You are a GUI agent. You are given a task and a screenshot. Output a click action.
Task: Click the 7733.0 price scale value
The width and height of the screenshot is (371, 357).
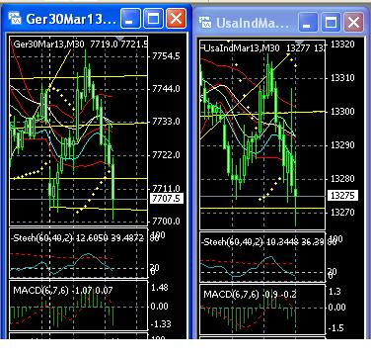166,122
